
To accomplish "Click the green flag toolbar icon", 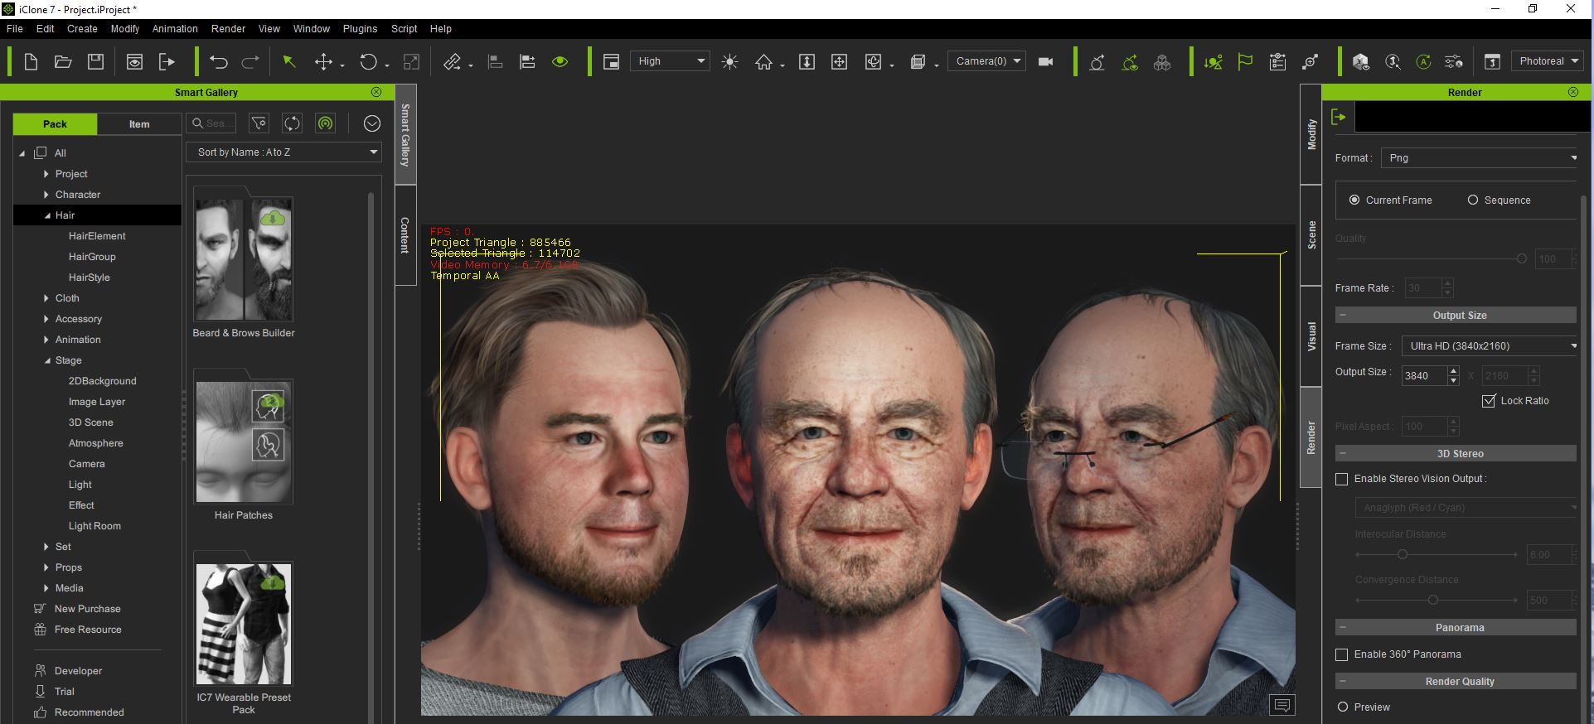I will coord(1245,61).
